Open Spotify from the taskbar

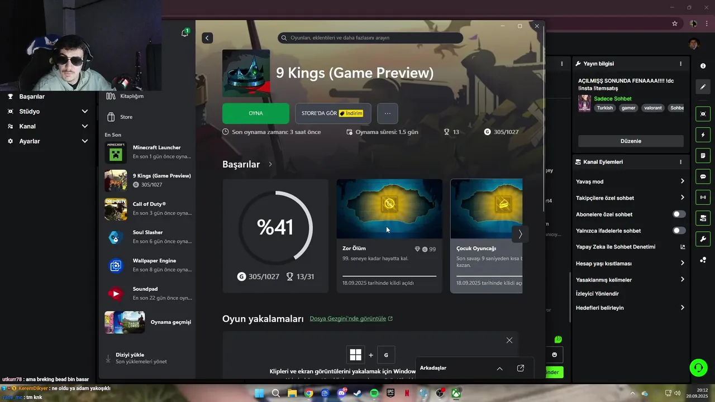[374, 393]
